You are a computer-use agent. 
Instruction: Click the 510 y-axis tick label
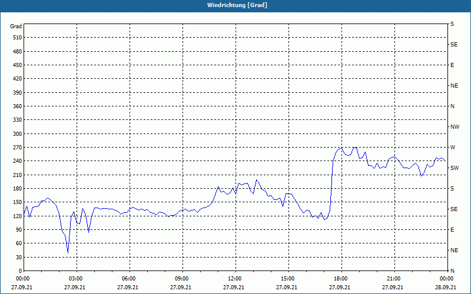16,38
